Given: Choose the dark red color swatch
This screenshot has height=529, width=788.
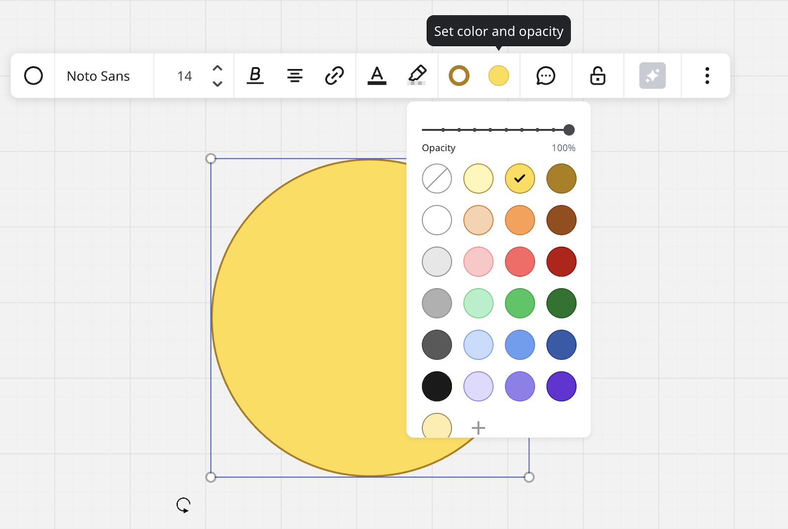Looking at the screenshot, I should click(561, 262).
